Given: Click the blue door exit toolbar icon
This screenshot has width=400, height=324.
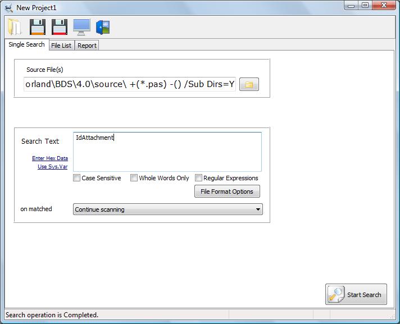Looking at the screenshot, I should pos(103,26).
